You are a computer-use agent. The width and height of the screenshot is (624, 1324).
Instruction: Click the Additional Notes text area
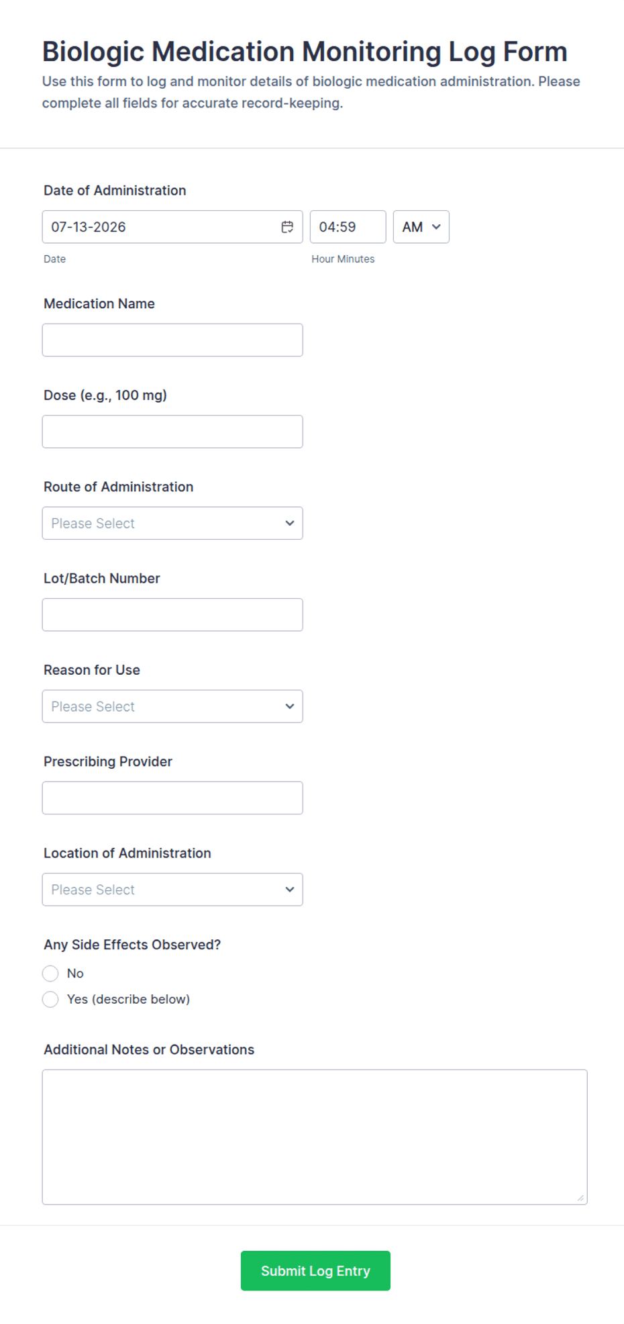pos(315,1137)
